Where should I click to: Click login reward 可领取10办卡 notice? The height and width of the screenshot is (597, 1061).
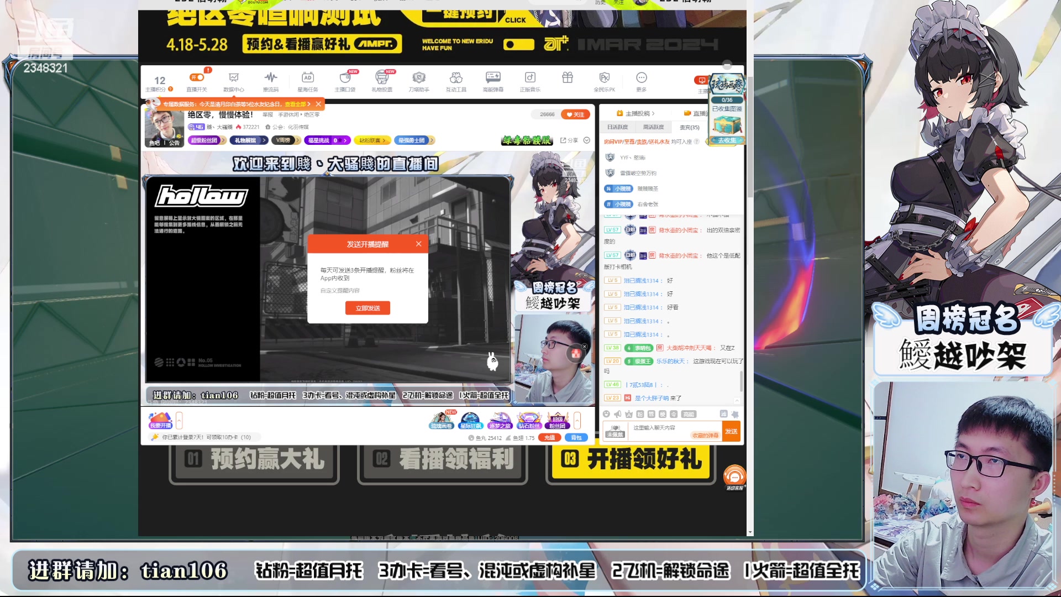(x=206, y=437)
